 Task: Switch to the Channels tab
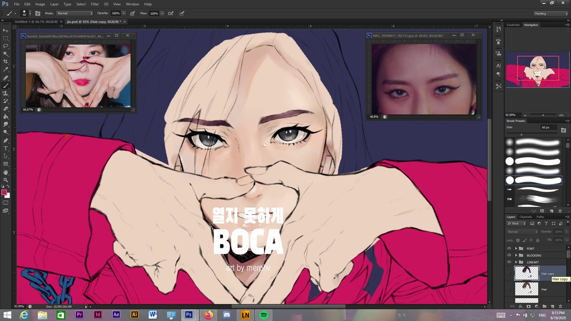coord(526,217)
